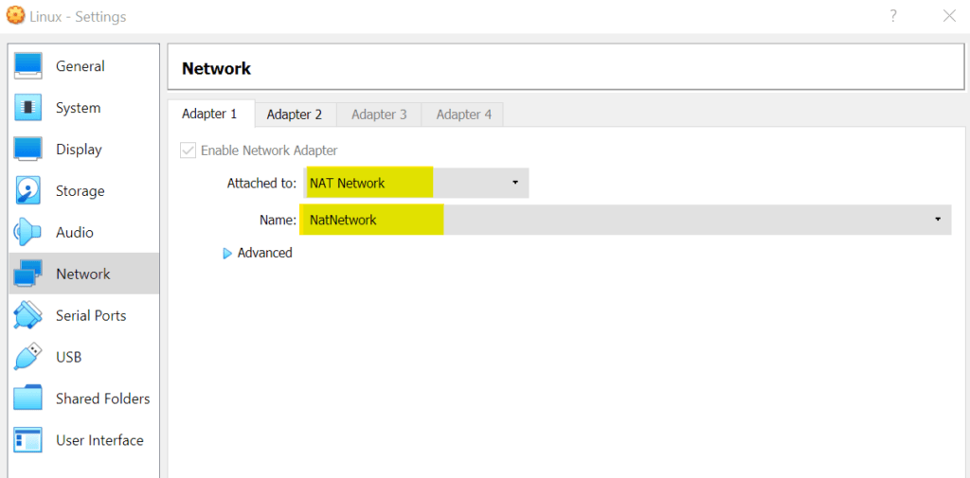Viewport: 970px width, 478px height.
Task: Select the System chip icon
Action: (x=27, y=108)
